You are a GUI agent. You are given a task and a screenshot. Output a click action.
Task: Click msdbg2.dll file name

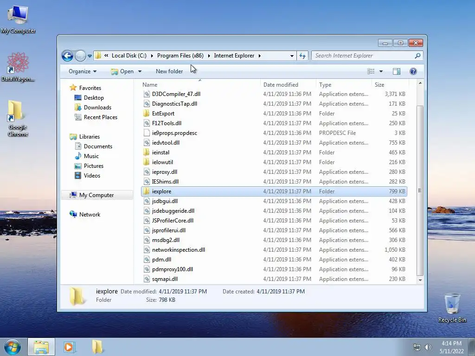(x=166, y=240)
